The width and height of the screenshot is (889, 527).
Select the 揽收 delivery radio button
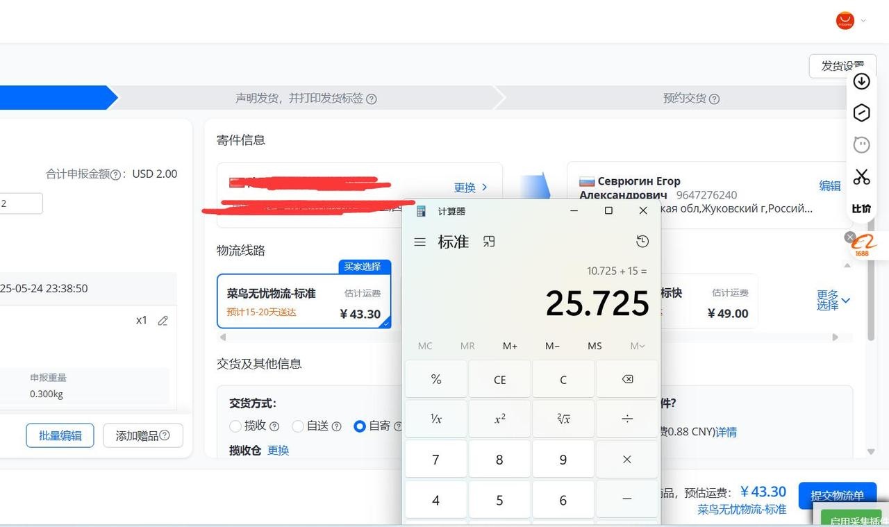click(x=236, y=426)
